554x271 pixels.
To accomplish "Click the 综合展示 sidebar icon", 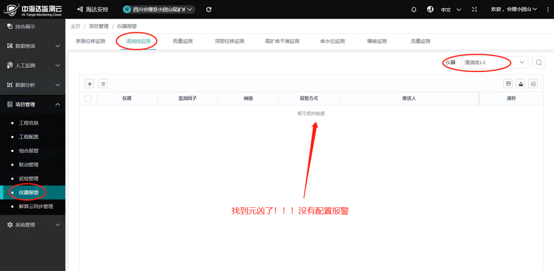I will (x=10, y=27).
